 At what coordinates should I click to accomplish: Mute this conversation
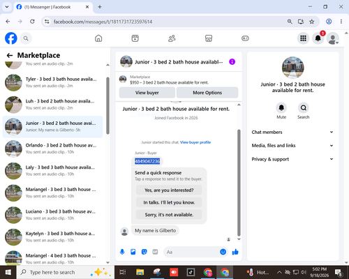(x=281, y=107)
